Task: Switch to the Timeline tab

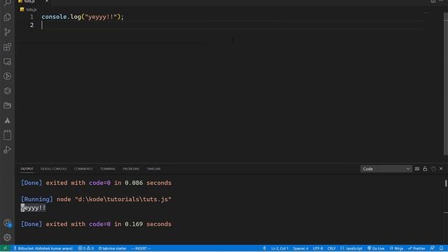Action: click(154, 169)
